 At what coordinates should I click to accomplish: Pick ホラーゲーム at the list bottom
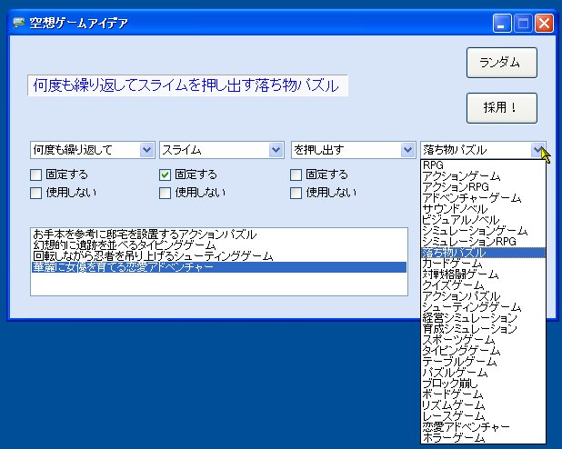click(x=483, y=438)
